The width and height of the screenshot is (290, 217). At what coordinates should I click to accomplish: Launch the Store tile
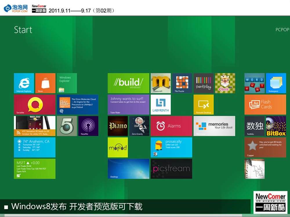45,83
